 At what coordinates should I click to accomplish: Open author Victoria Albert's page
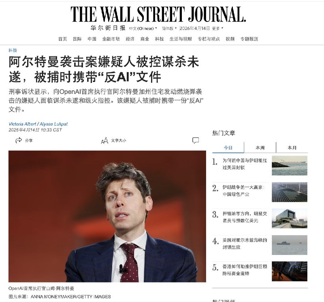click(22, 124)
